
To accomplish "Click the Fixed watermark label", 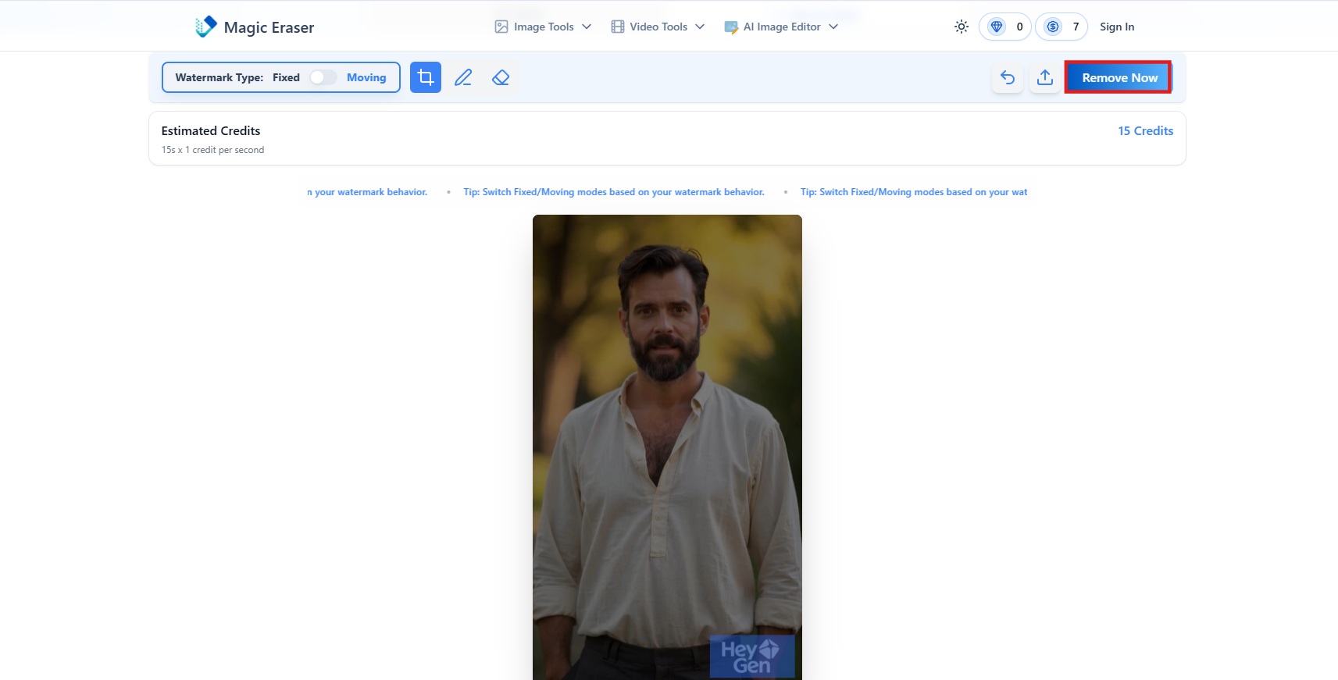I will point(286,77).
